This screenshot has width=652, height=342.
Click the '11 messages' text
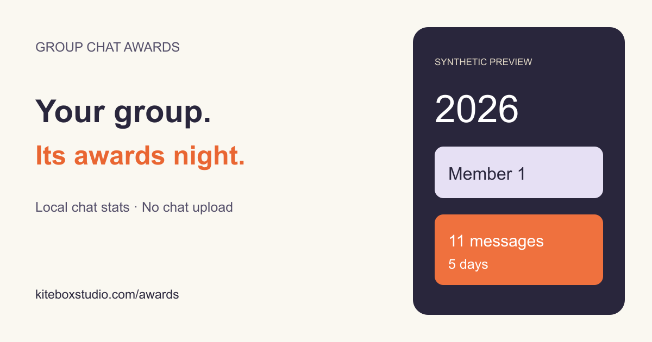tap(496, 241)
